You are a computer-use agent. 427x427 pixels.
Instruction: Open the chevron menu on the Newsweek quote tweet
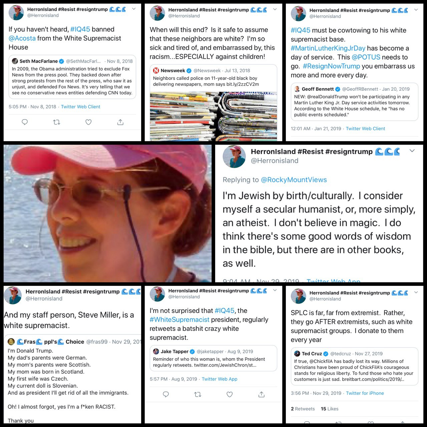[275, 9]
